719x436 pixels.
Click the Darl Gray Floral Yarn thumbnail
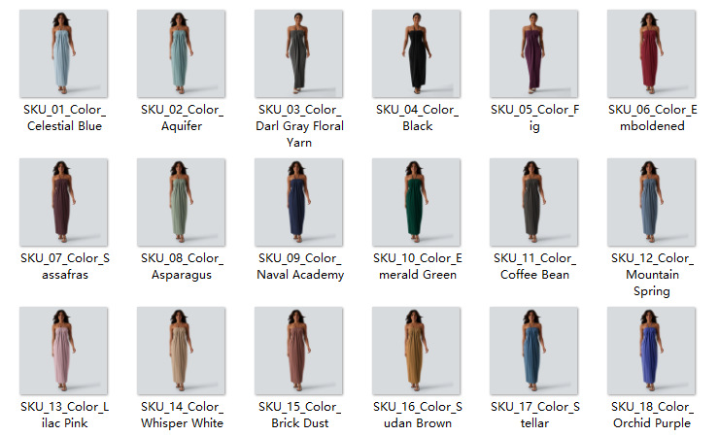[x=298, y=53]
